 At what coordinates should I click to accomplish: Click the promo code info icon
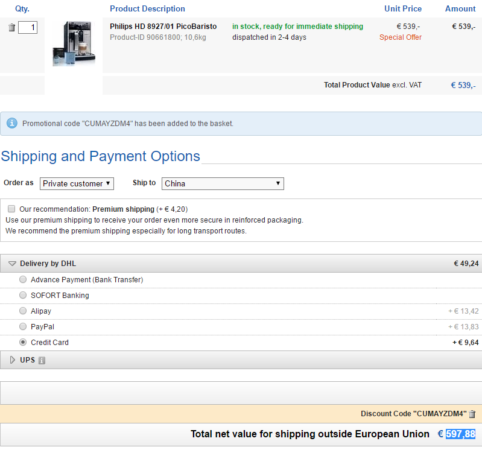click(x=12, y=123)
